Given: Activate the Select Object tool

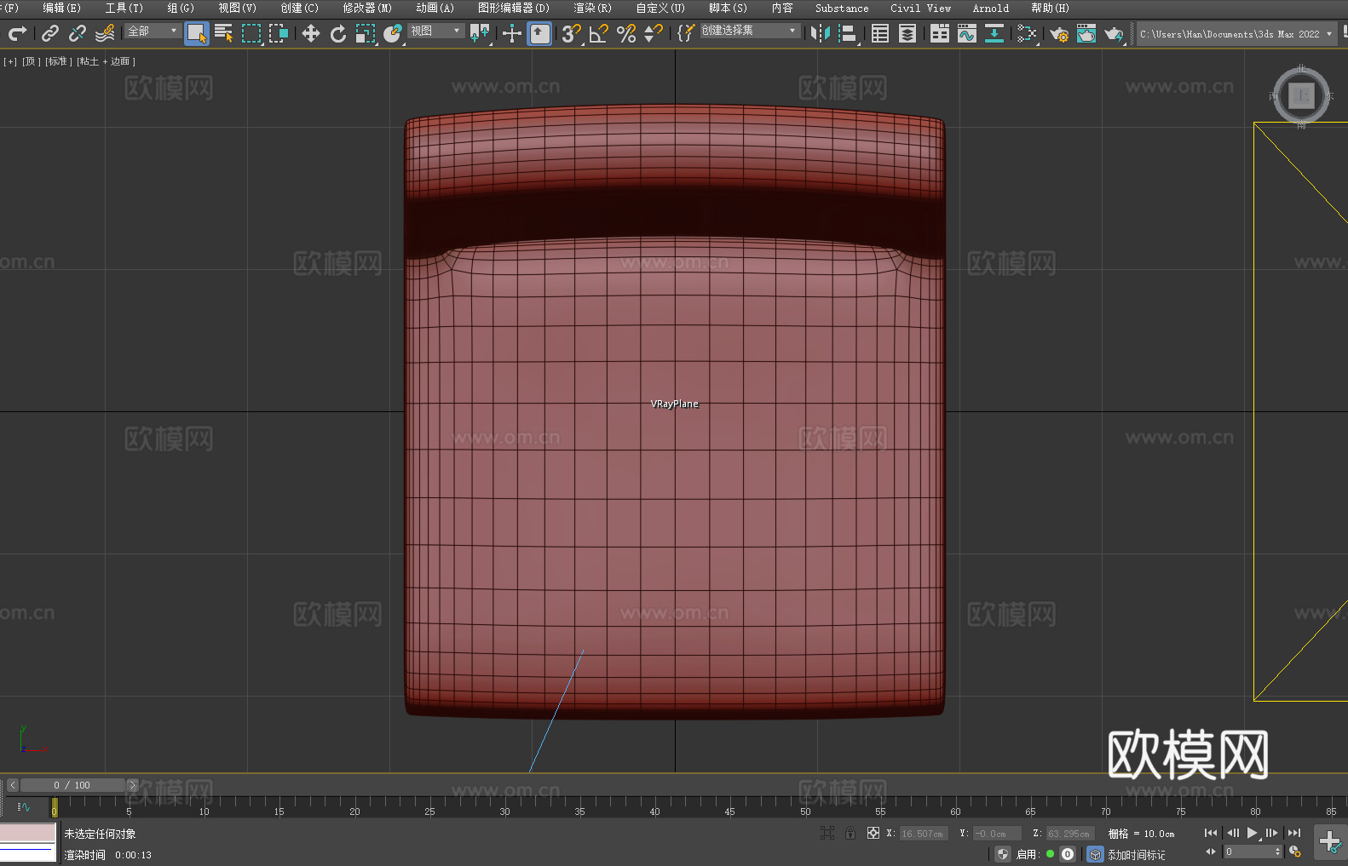Looking at the screenshot, I should [x=197, y=33].
